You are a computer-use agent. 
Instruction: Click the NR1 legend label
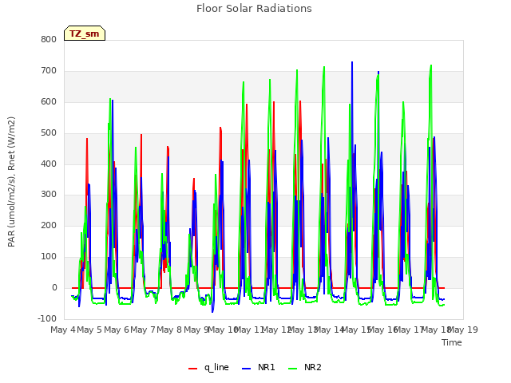coord(266,367)
